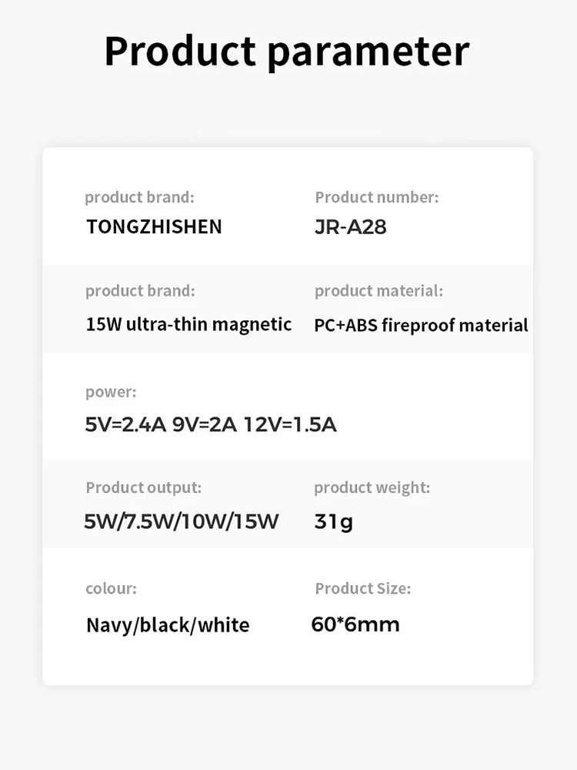The image size is (577, 770).
Task: Click the "product material:" label
Action: [x=379, y=291]
